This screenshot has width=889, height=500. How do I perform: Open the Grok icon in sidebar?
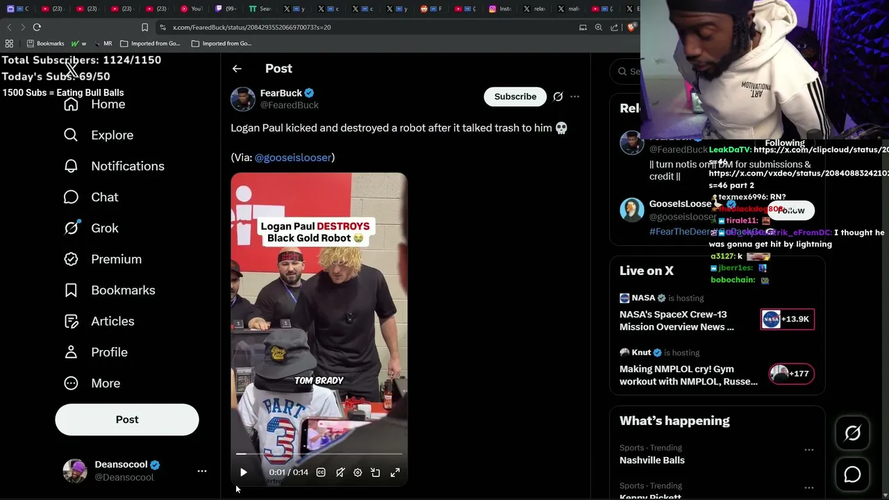[x=71, y=228]
